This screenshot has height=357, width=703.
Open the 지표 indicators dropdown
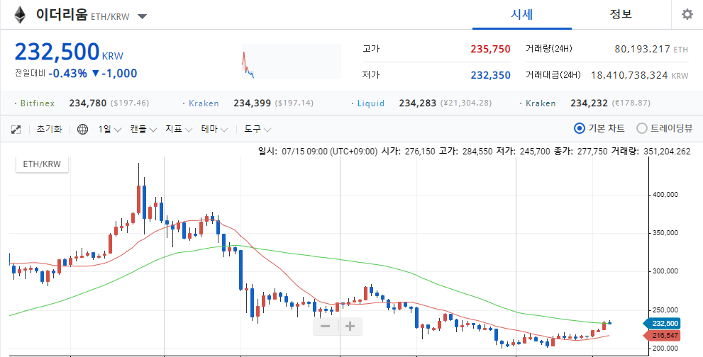[x=179, y=129]
